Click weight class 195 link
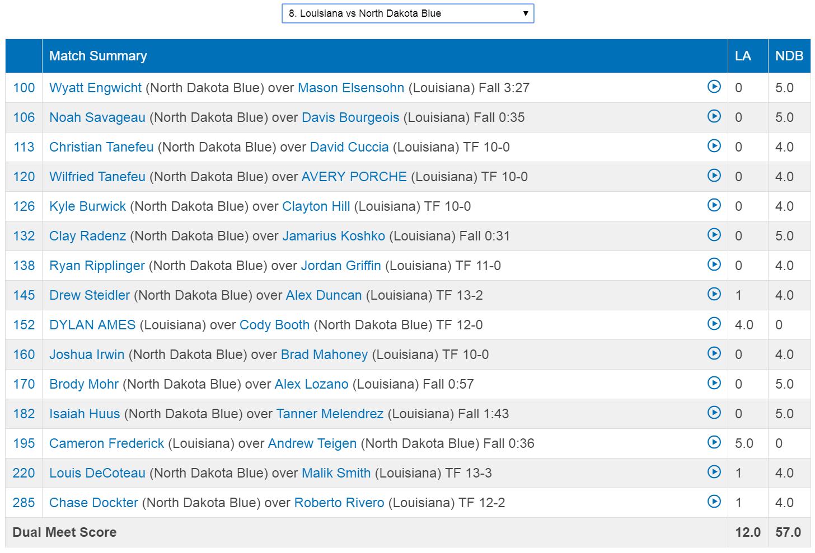The width and height of the screenshot is (815, 553). click(x=24, y=443)
